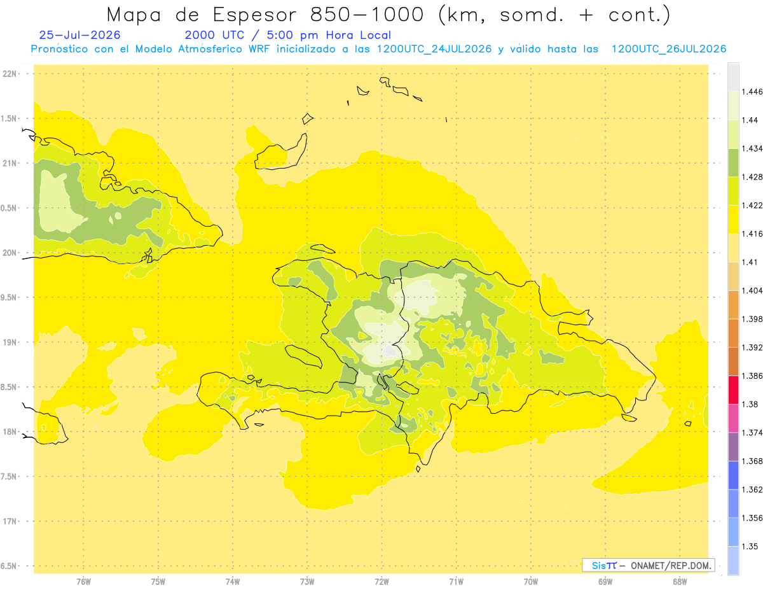Image resolution: width=763 pixels, height=590 pixels.
Task: Click the colorbar value '1.392'
Action: pyautogui.click(x=752, y=348)
